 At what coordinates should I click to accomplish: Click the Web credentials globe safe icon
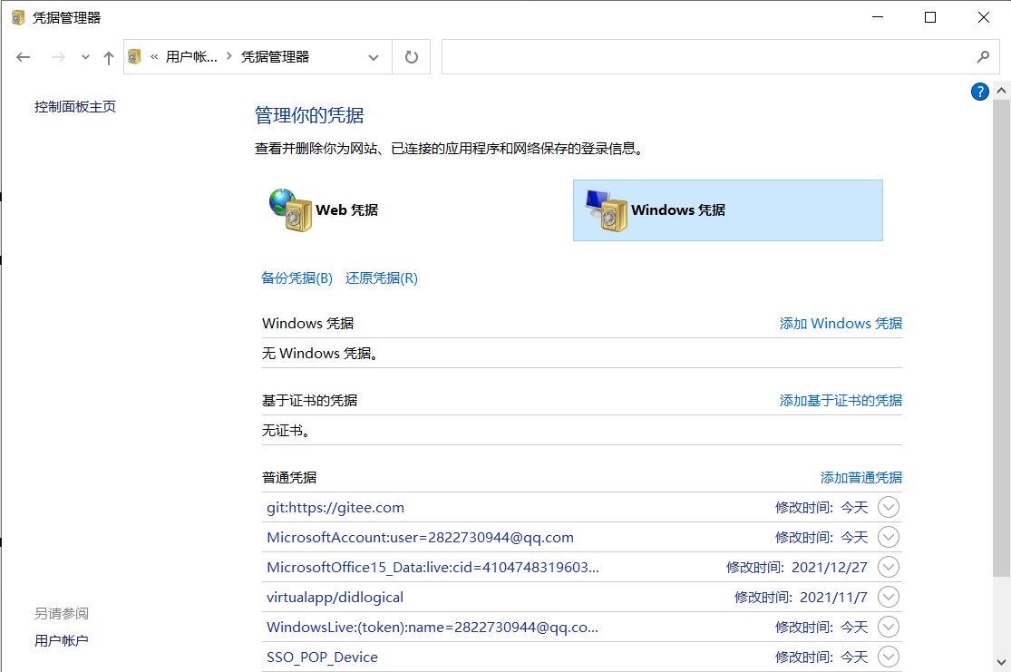point(290,210)
